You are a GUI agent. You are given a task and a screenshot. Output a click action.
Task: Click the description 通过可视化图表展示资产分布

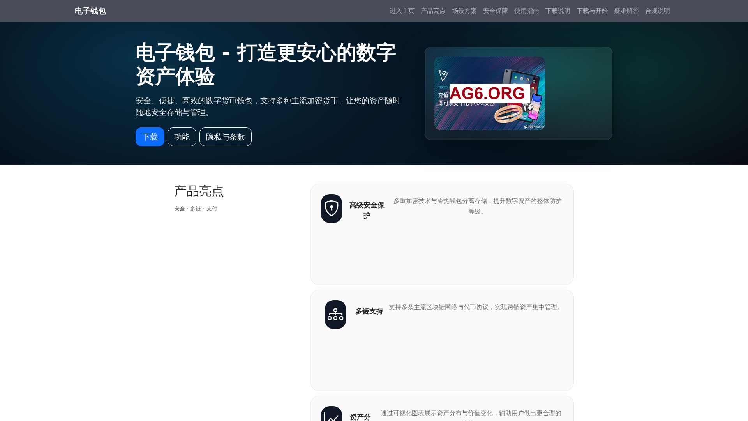coord(471,415)
